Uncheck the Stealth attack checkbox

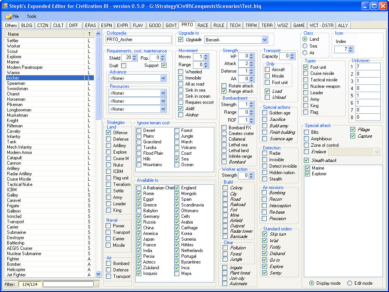click(307, 160)
